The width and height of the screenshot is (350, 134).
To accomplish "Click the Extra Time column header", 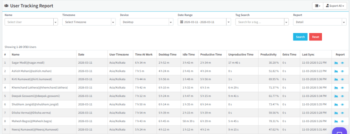I will coord(289,54).
